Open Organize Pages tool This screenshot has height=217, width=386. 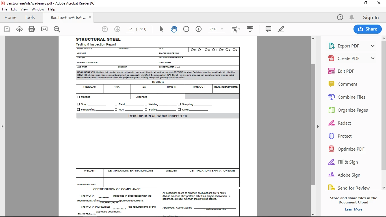[348, 110]
